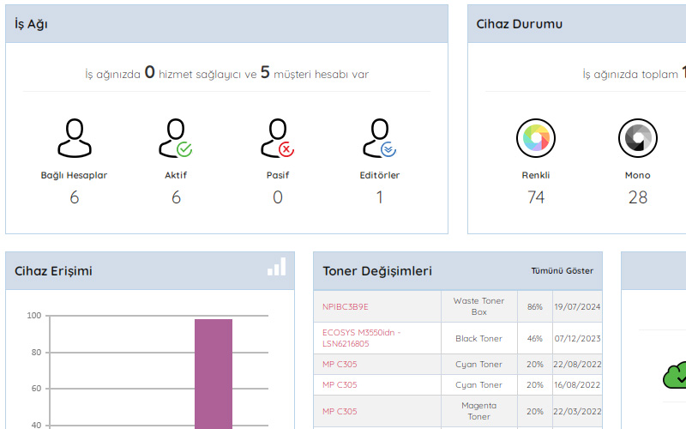This screenshot has width=686, height=429.
Task: Click the Renkli device count 74
Action: (x=536, y=197)
